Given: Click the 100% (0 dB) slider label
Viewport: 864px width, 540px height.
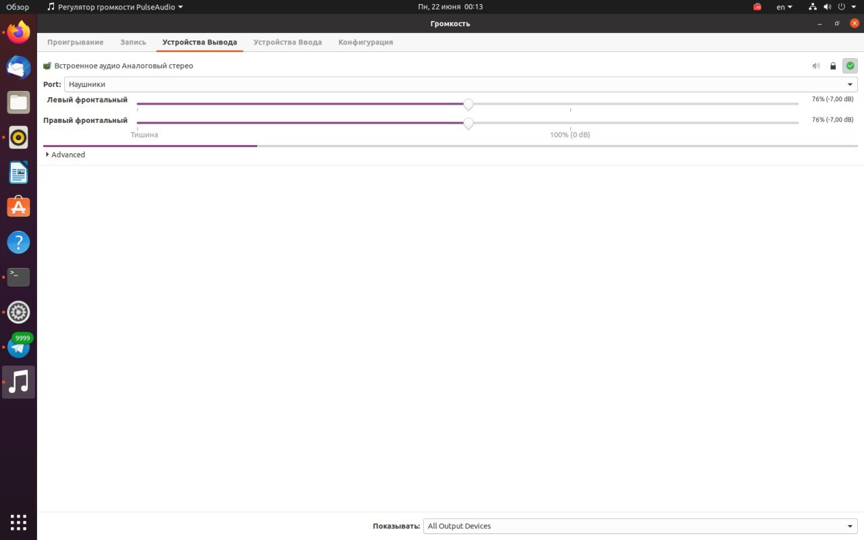Looking at the screenshot, I should [x=570, y=135].
